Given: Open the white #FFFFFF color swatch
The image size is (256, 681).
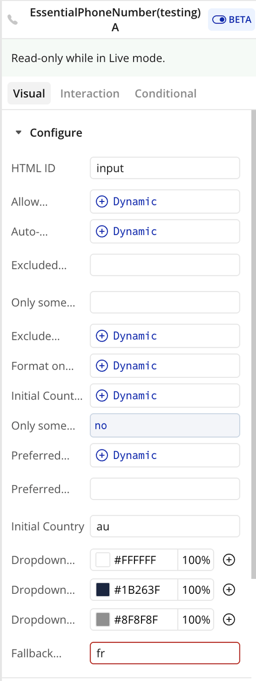Looking at the screenshot, I should click(102, 560).
